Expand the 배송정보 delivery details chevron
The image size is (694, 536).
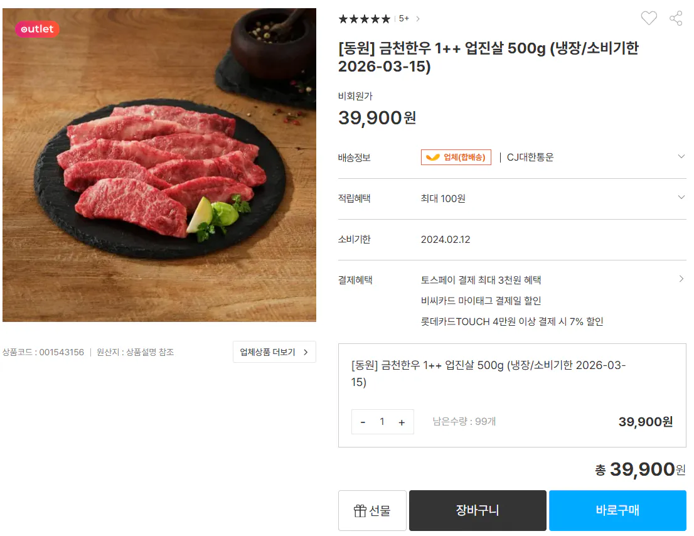pyautogui.click(x=681, y=157)
